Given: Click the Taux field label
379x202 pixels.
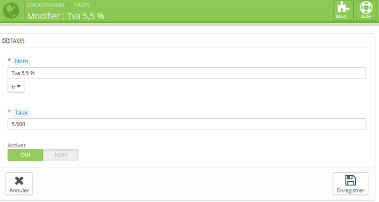Looking at the screenshot, I should coord(21,113).
